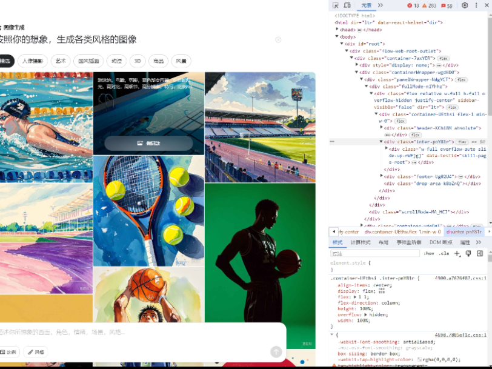492x369 pixels.
Task: Select the scrollMode-MA_HCJ div row
Action: click(x=419, y=212)
